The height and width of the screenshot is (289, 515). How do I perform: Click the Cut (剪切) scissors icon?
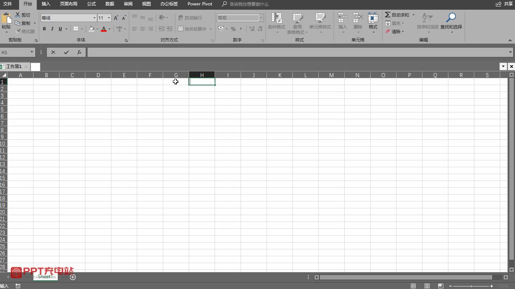18,15
